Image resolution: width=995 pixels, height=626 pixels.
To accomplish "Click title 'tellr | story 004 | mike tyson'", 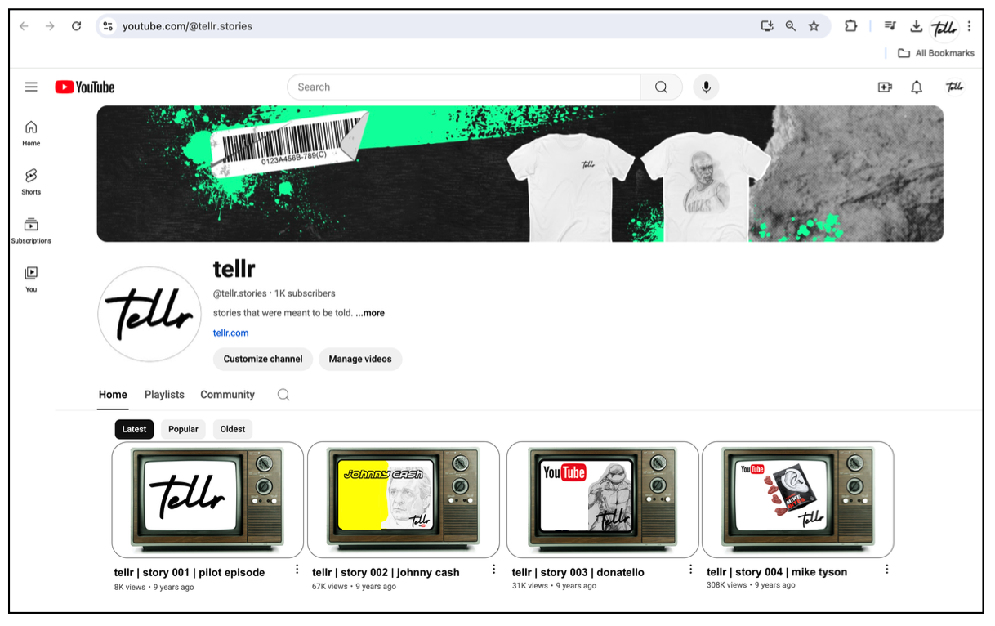I will tap(777, 573).
